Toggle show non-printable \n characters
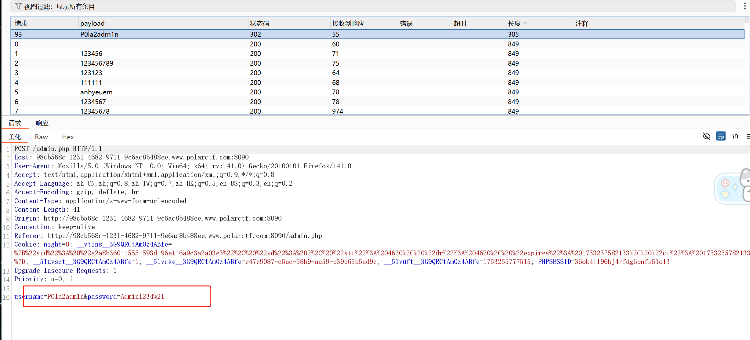The image size is (750, 340). coord(735,136)
